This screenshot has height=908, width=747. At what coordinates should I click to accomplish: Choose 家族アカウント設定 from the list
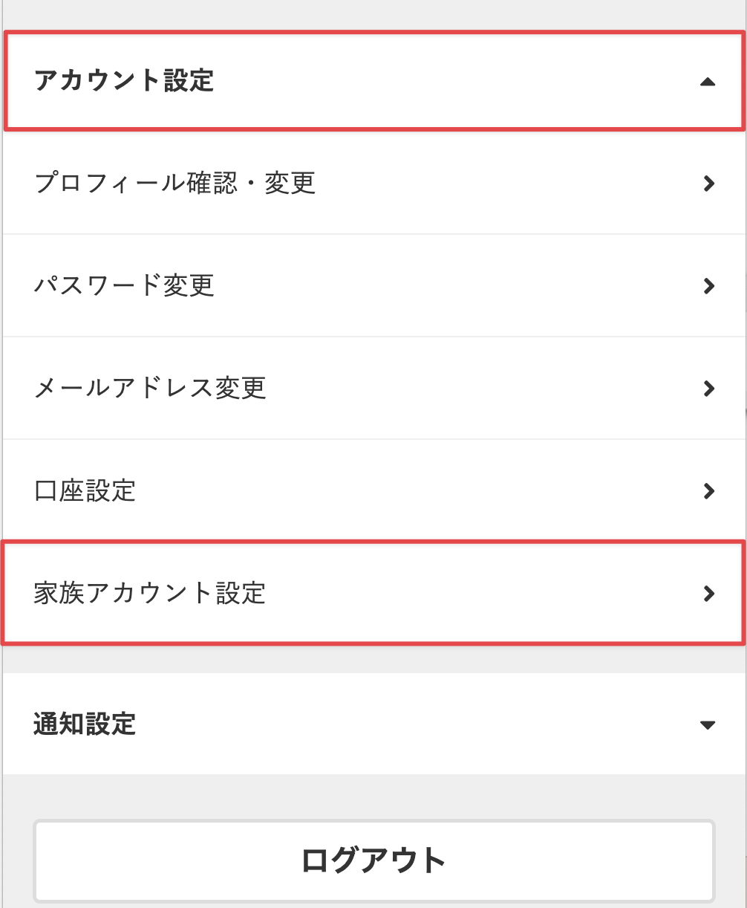tap(150, 593)
